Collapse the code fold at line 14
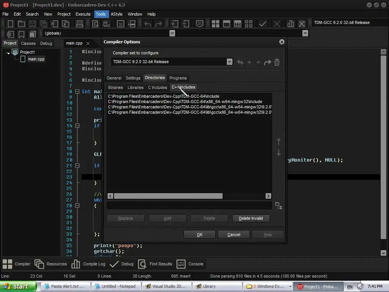The width and height of the screenshot is (389, 292). point(77,125)
